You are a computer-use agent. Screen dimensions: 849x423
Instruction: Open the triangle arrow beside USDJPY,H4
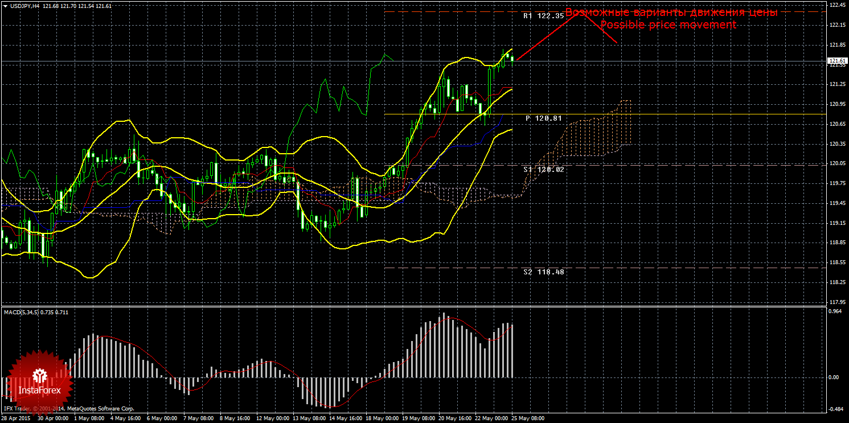click(x=5, y=6)
